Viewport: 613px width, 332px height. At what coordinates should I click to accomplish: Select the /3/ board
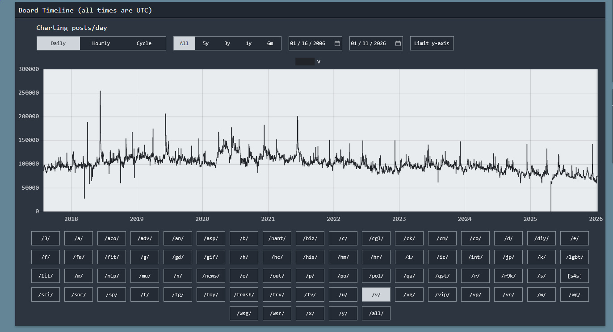click(46, 238)
